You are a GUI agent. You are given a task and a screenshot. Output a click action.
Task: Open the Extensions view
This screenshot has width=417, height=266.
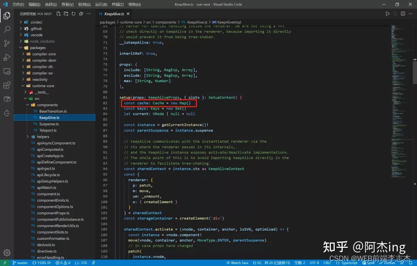coord(6,86)
